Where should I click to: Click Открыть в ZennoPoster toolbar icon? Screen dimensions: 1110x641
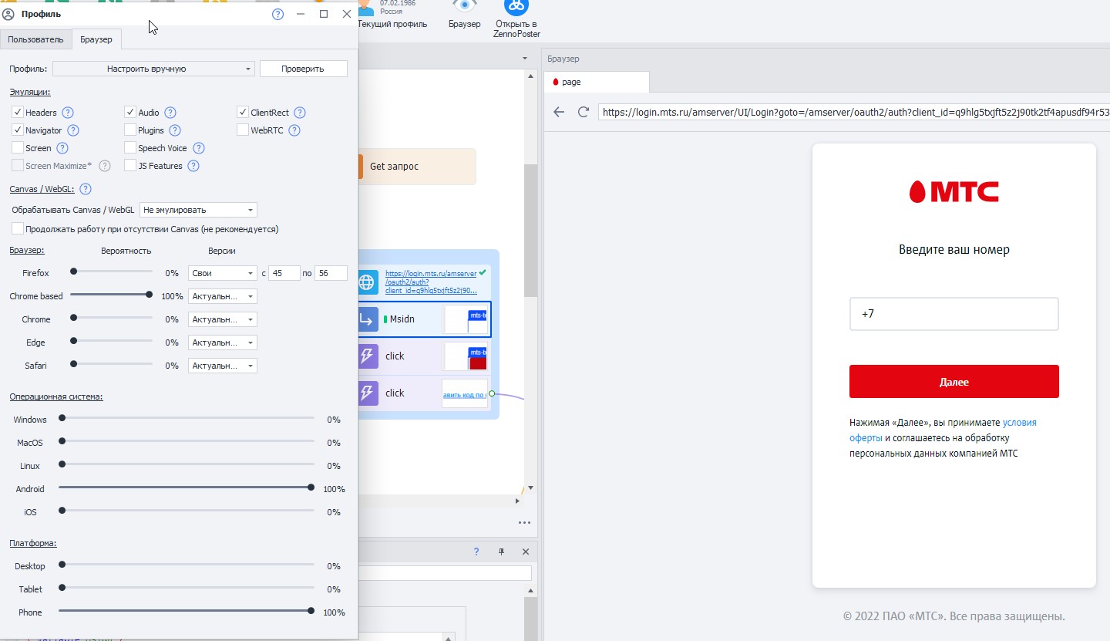tap(516, 7)
